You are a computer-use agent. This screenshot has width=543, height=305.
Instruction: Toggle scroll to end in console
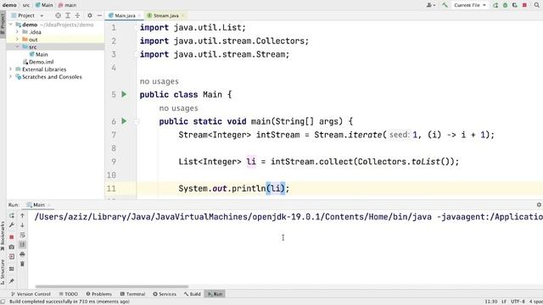(23, 245)
